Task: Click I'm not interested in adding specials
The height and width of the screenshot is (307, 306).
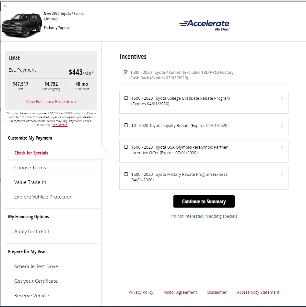Action: click(x=204, y=216)
